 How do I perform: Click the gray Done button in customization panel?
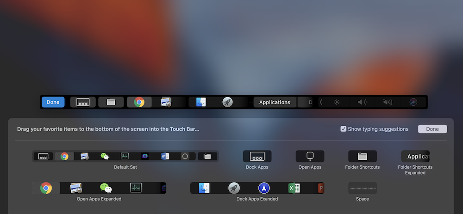[432, 129]
